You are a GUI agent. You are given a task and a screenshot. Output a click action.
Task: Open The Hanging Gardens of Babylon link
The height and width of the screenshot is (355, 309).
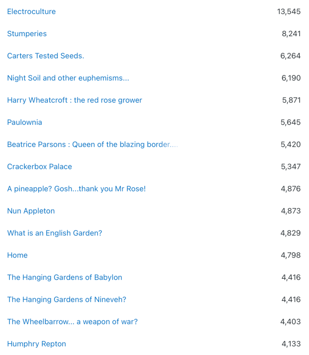click(x=65, y=278)
